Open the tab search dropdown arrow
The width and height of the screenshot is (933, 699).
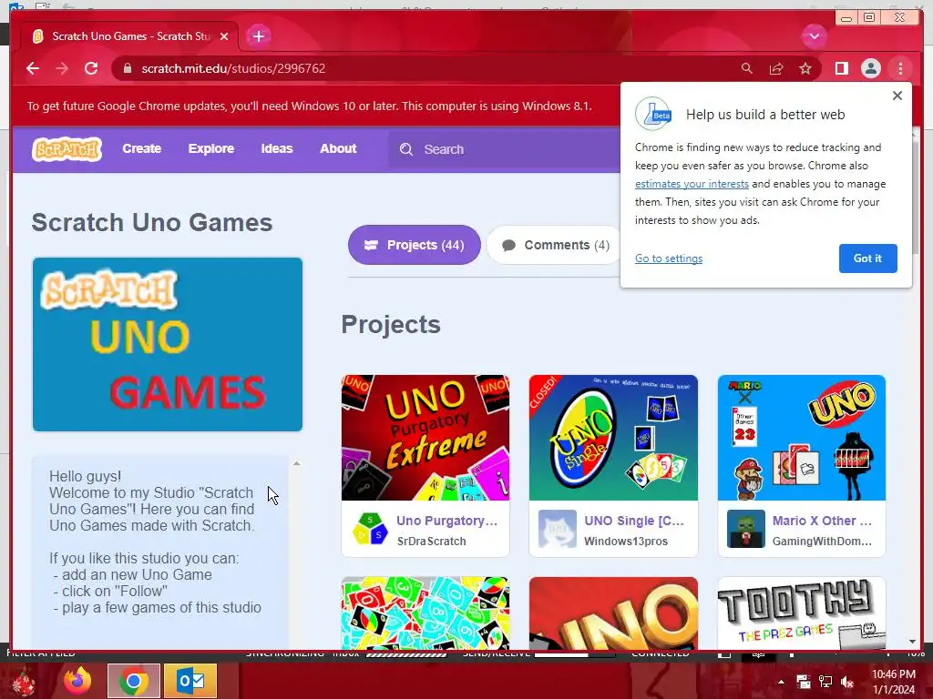(814, 36)
